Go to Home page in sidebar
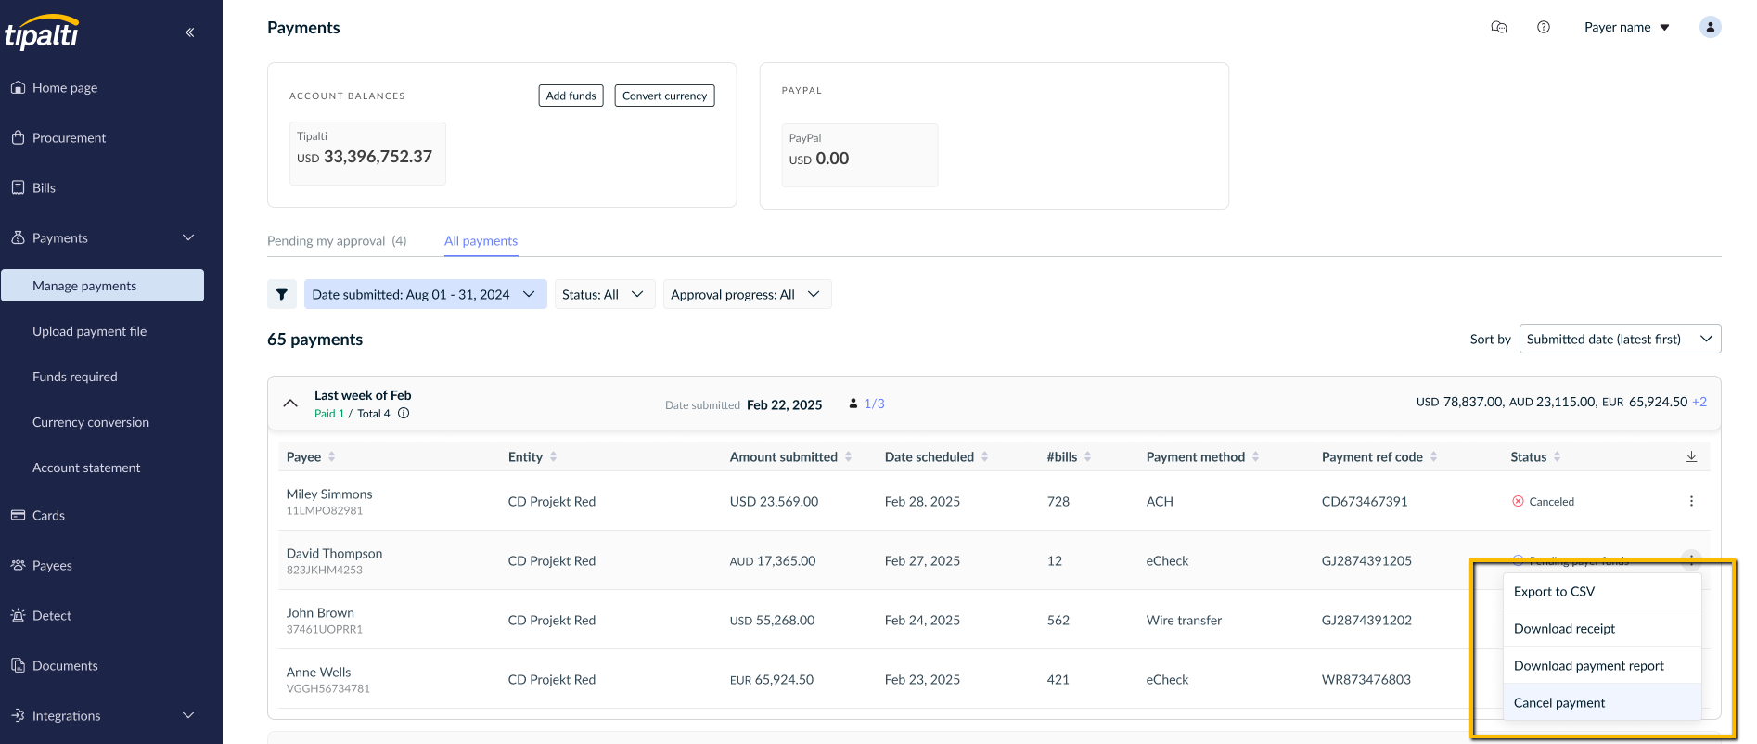 pos(65,87)
